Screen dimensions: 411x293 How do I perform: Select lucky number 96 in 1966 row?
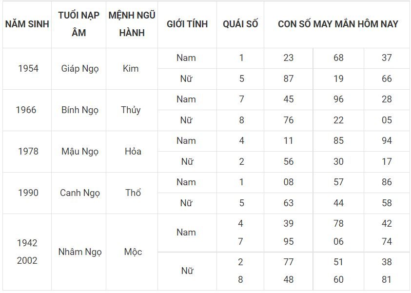point(338,99)
